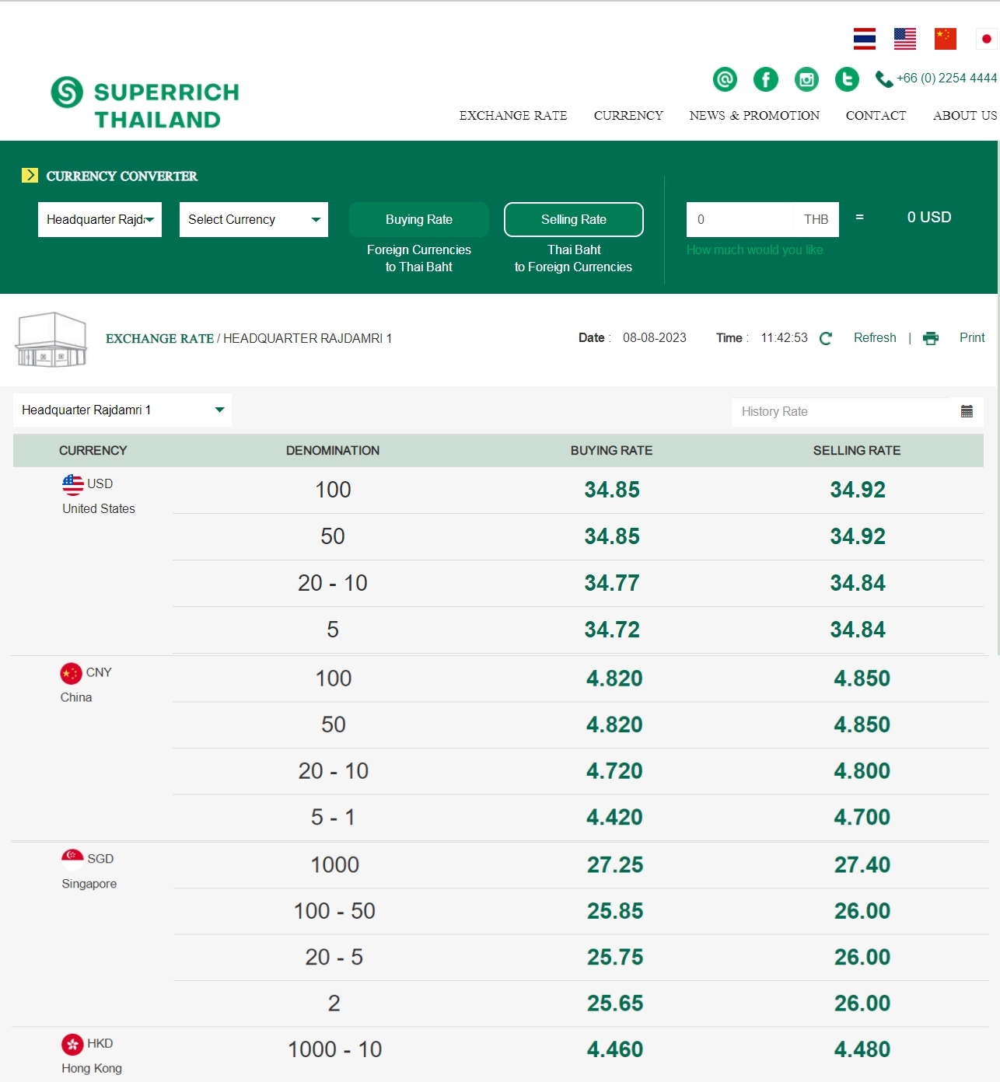Click the yellow arrow beside Currency Converter
Viewport: 1000px width, 1082px height.
[30, 175]
